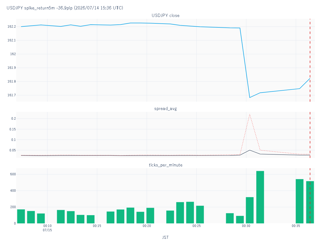Click the USDJPY close subplot title
The height and width of the screenshot is (242, 323).
(x=166, y=15)
